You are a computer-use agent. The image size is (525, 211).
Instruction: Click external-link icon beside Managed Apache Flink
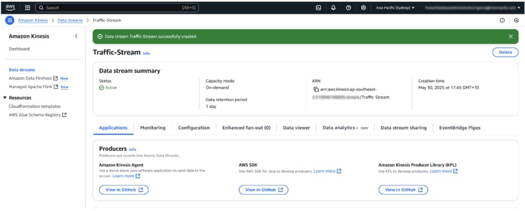coord(56,87)
